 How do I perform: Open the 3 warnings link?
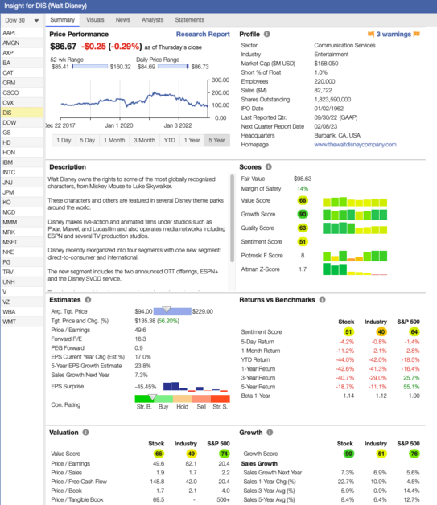pyautogui.click(x=394, y=34)
